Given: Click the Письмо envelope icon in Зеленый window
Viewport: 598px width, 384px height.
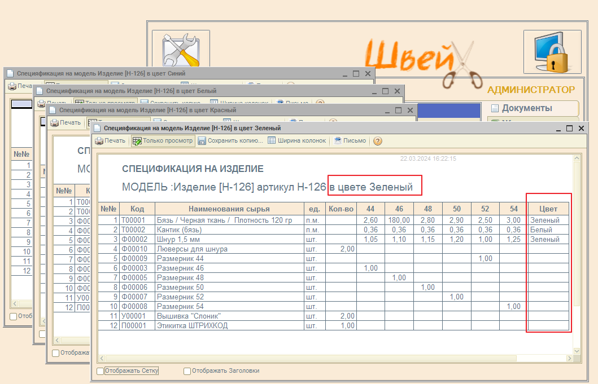Looking at the screenshot, I should (x=338, y=140).
